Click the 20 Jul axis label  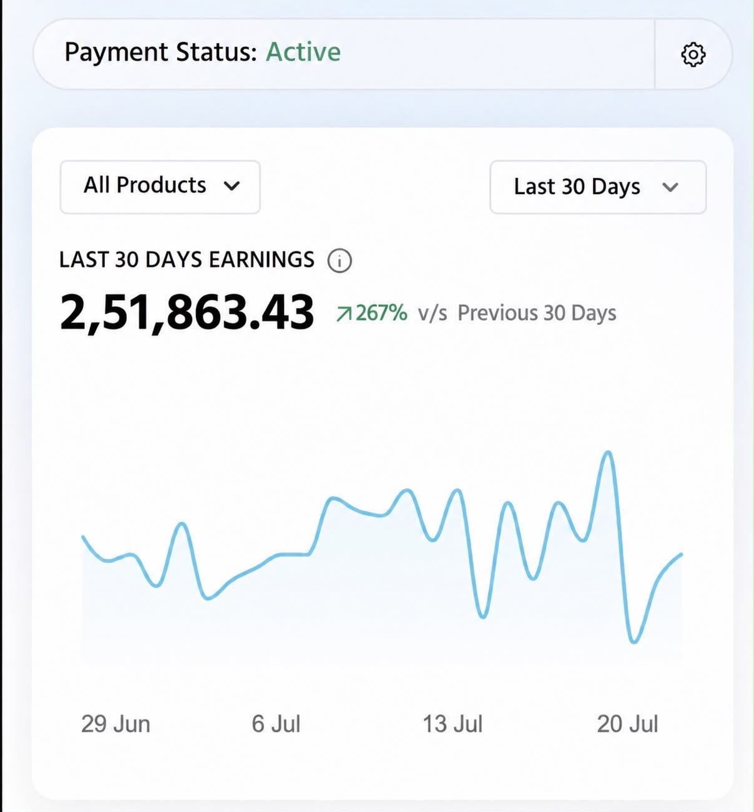click(x=627, y=724)
